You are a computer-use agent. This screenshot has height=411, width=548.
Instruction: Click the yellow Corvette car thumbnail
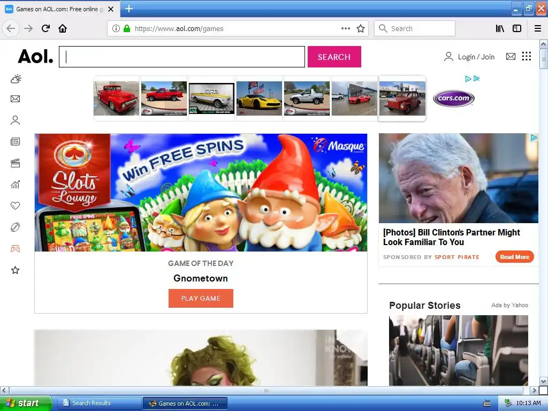pyautogui.click(x=259, y=98)
